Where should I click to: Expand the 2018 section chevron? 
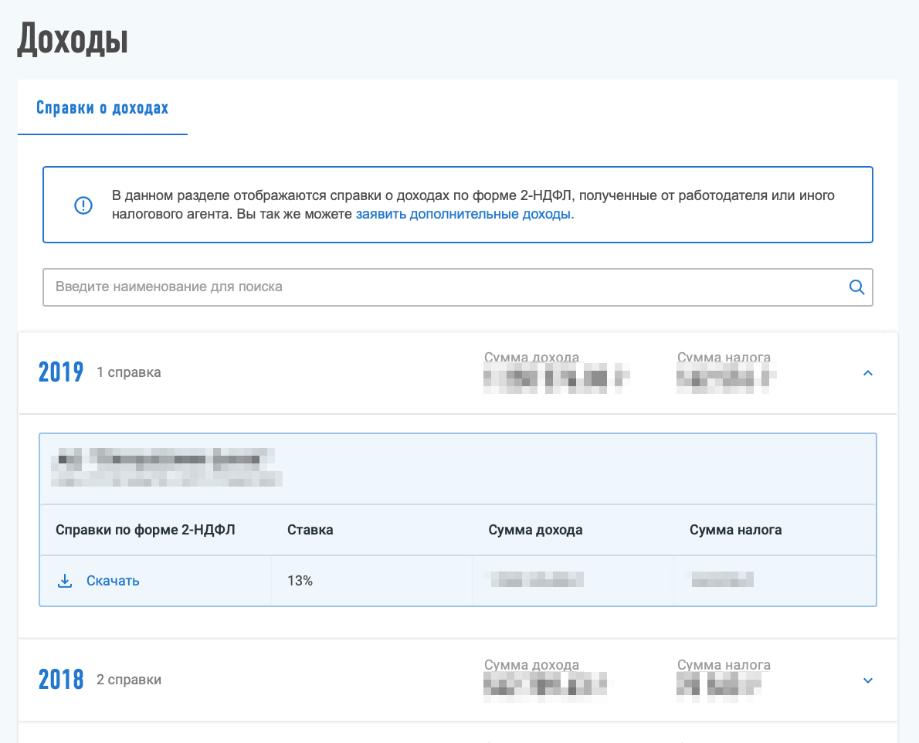click(868, 680)
